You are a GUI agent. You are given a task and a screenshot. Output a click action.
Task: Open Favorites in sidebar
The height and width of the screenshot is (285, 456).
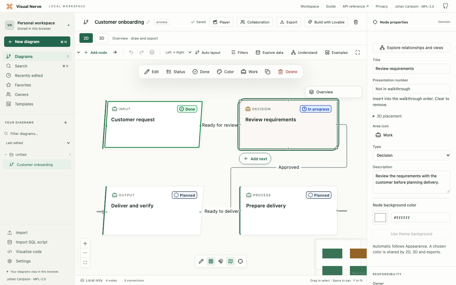37,85
